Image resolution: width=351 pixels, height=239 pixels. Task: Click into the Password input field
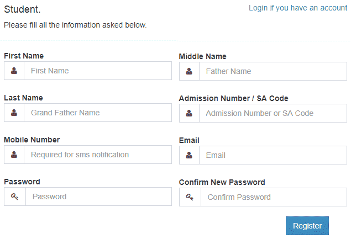coord(98,196)
